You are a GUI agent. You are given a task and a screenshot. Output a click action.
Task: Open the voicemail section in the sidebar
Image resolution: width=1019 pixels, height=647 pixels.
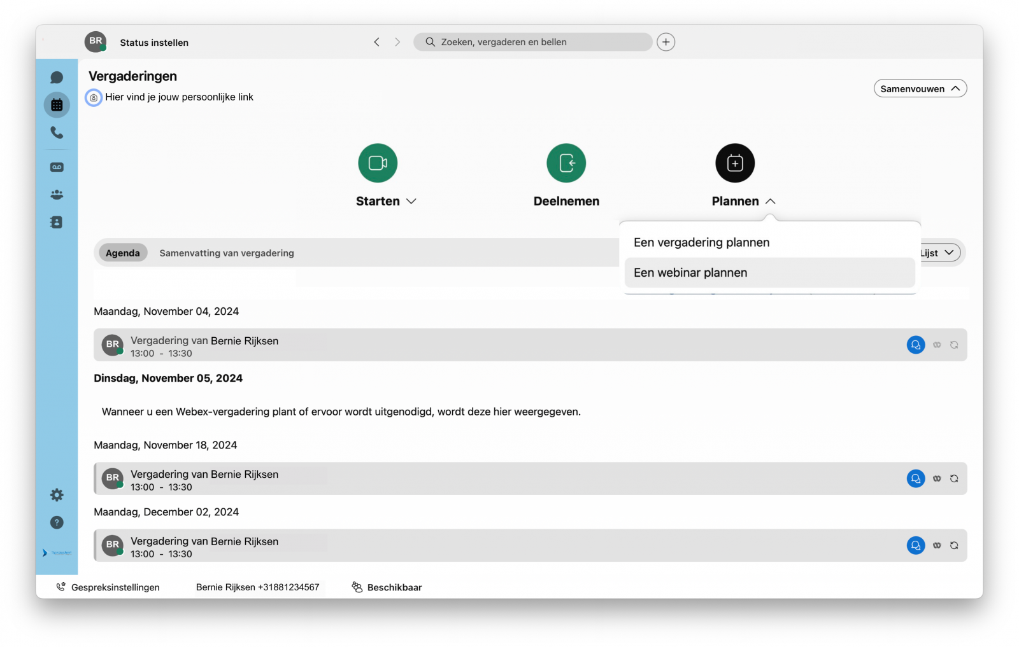coord(57,166)
